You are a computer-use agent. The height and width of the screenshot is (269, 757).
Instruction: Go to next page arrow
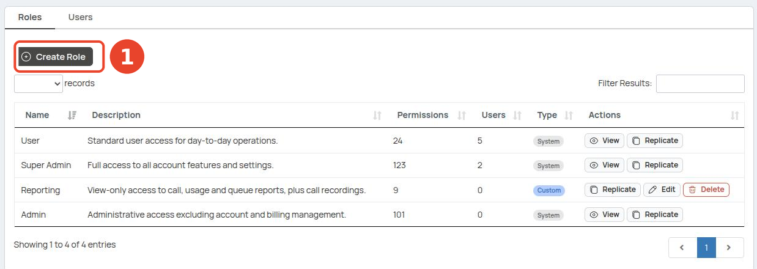(x=729, y=248)
